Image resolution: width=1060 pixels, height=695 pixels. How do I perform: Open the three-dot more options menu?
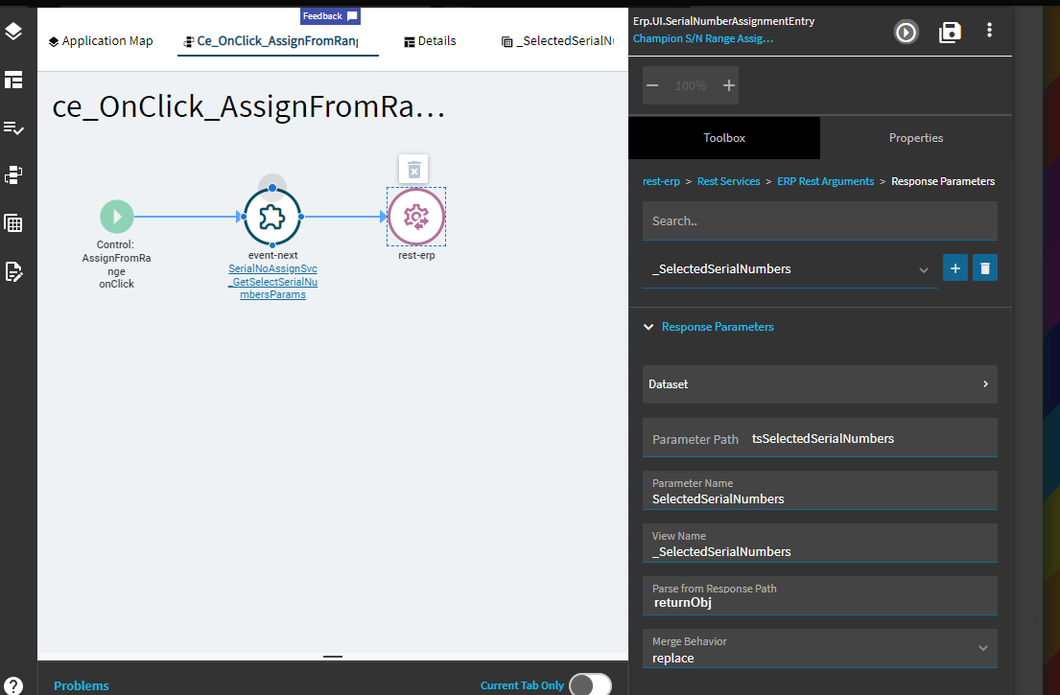pyautogui.click(x=989, y=30)
